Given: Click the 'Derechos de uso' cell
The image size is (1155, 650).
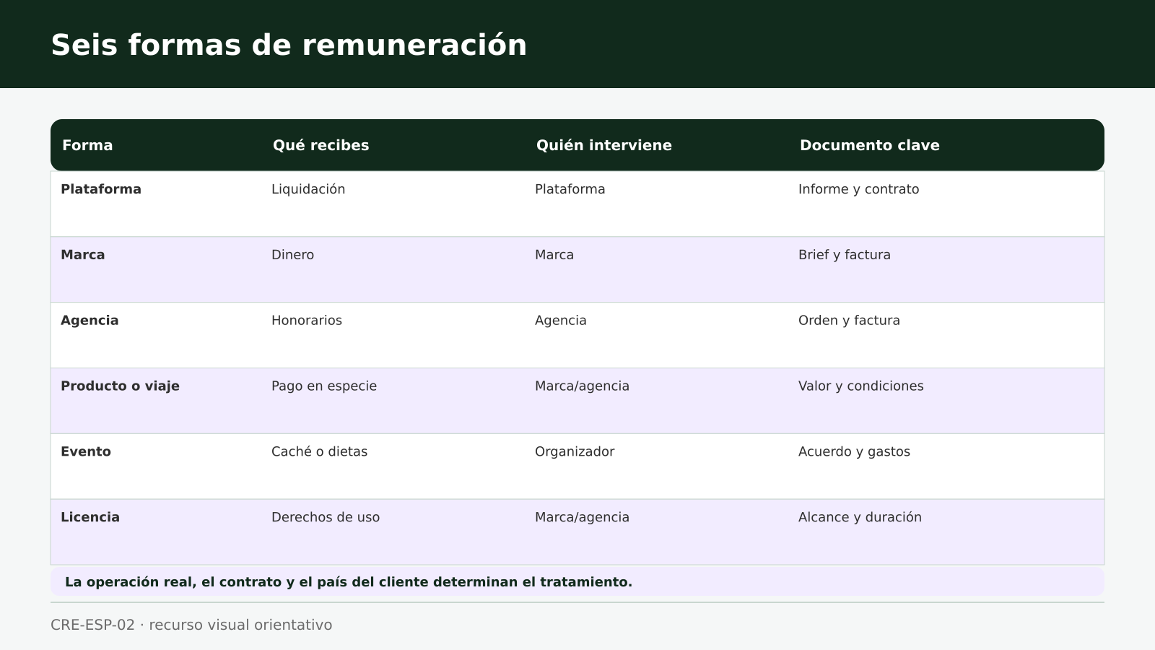Looking at the screenshot, I should pyautogui.click(x=325, y=518).
